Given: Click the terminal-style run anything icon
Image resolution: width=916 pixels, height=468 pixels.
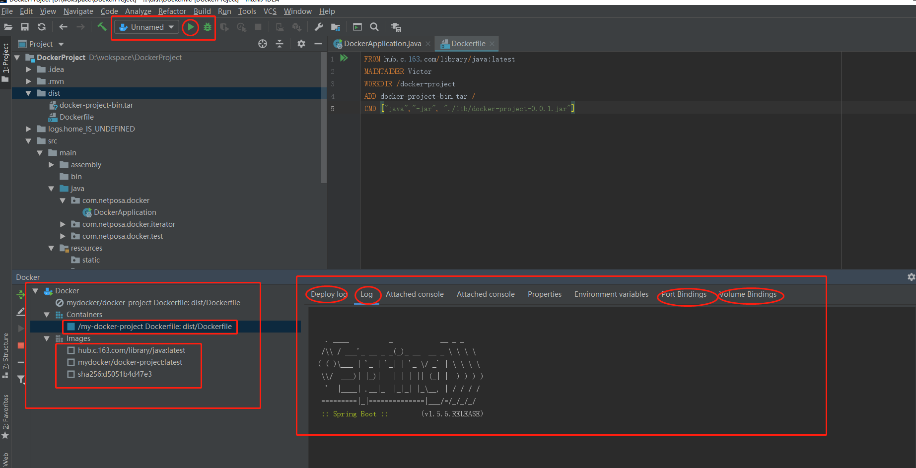Looking at the screenshot, I should coord(357,27).
